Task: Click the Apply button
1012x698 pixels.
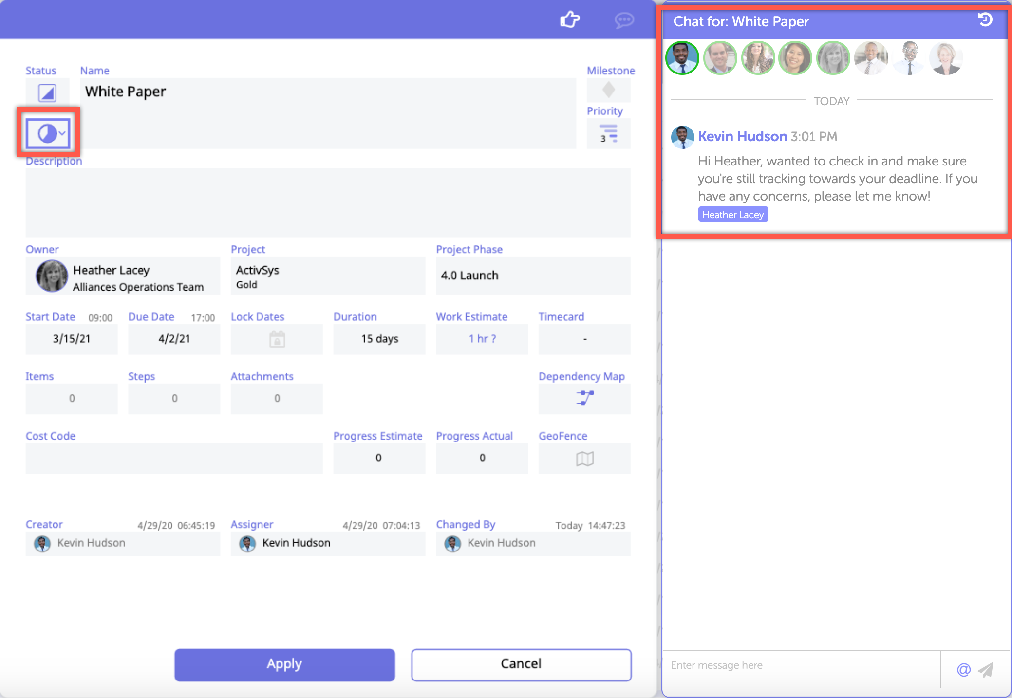Action: 284,664
